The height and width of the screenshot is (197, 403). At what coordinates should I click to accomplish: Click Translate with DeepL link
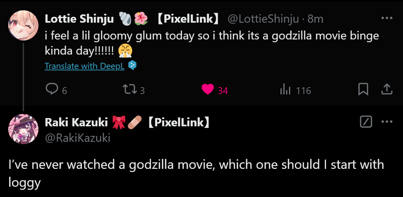pyautogui.click(x=84, y=66)
